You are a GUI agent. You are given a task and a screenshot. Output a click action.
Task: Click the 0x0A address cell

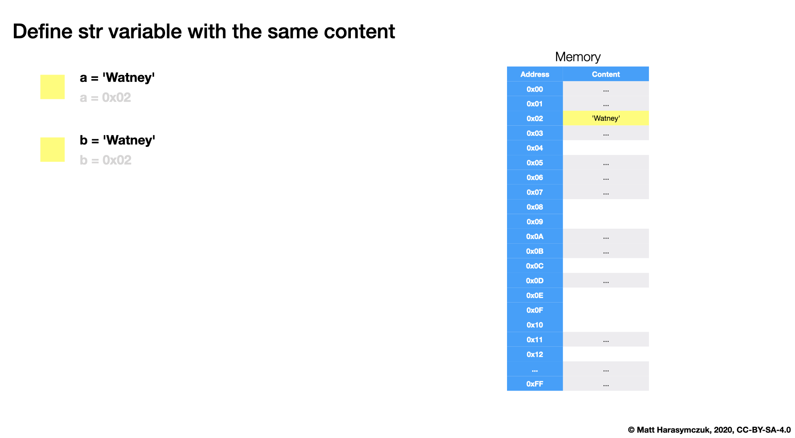tap(535, 236)
